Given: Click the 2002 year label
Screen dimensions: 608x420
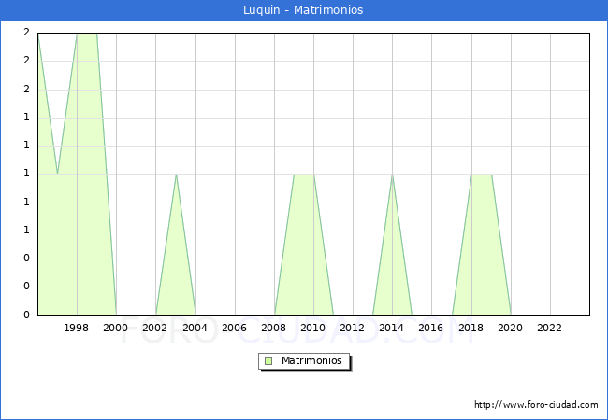Looking at the screenshot, I should [155, 328].
